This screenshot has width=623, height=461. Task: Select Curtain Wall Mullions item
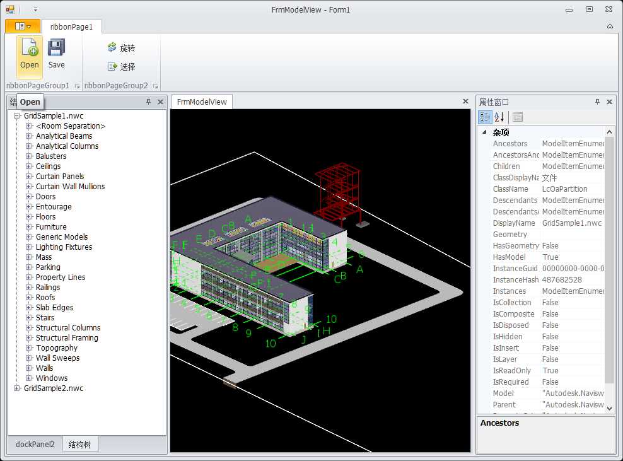pyautogui.click(x=71, y=187)
